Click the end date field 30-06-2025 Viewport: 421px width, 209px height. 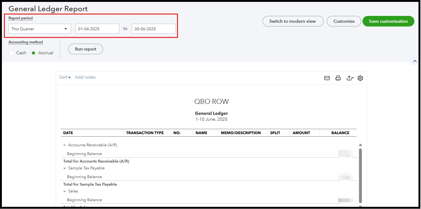pos(153,29)
